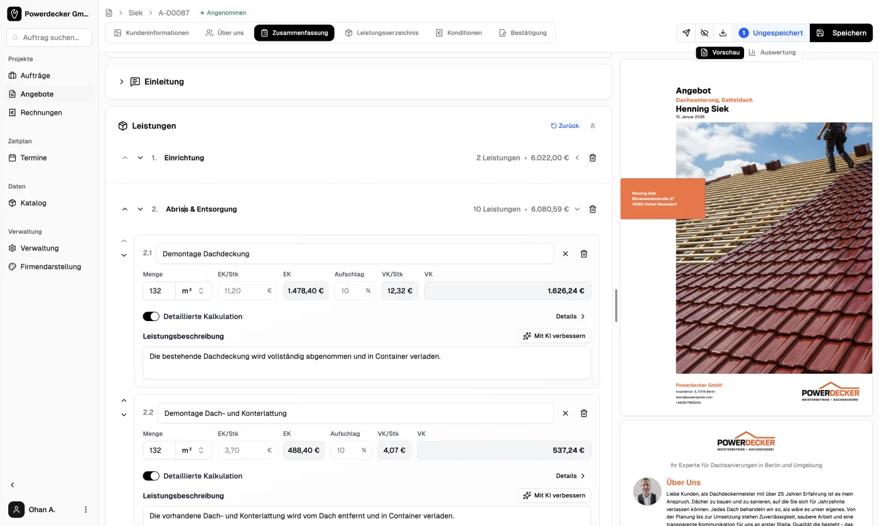Select the Zusammenfassung tab
The height and width of the screenshot is (526, 879).
pos(294,33)
